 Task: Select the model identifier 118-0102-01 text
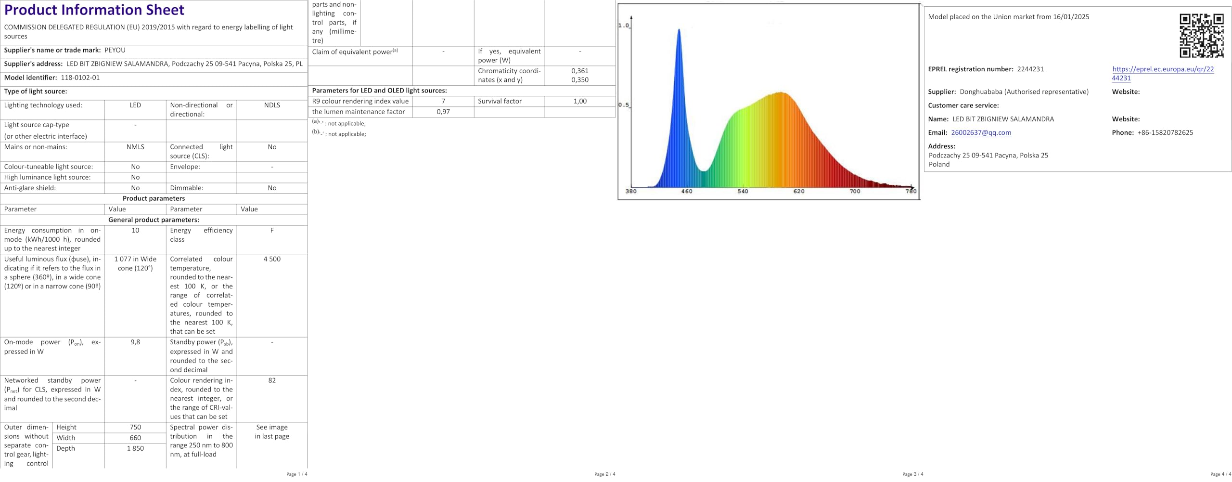[80, 78]
